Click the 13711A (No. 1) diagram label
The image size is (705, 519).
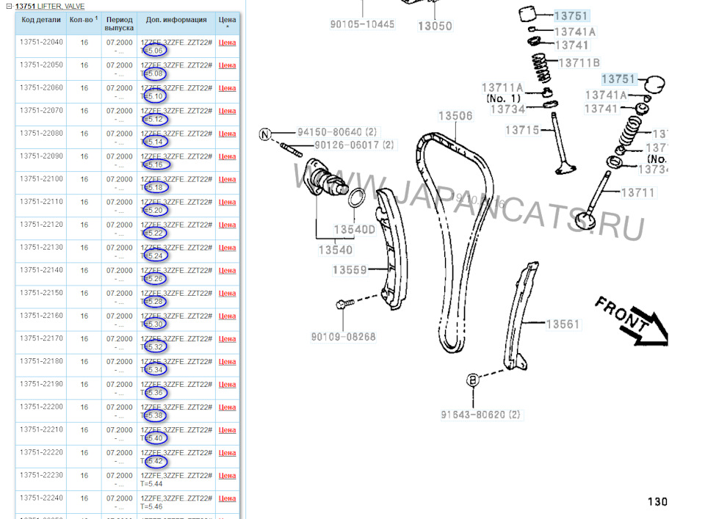[x=502, y=92]
